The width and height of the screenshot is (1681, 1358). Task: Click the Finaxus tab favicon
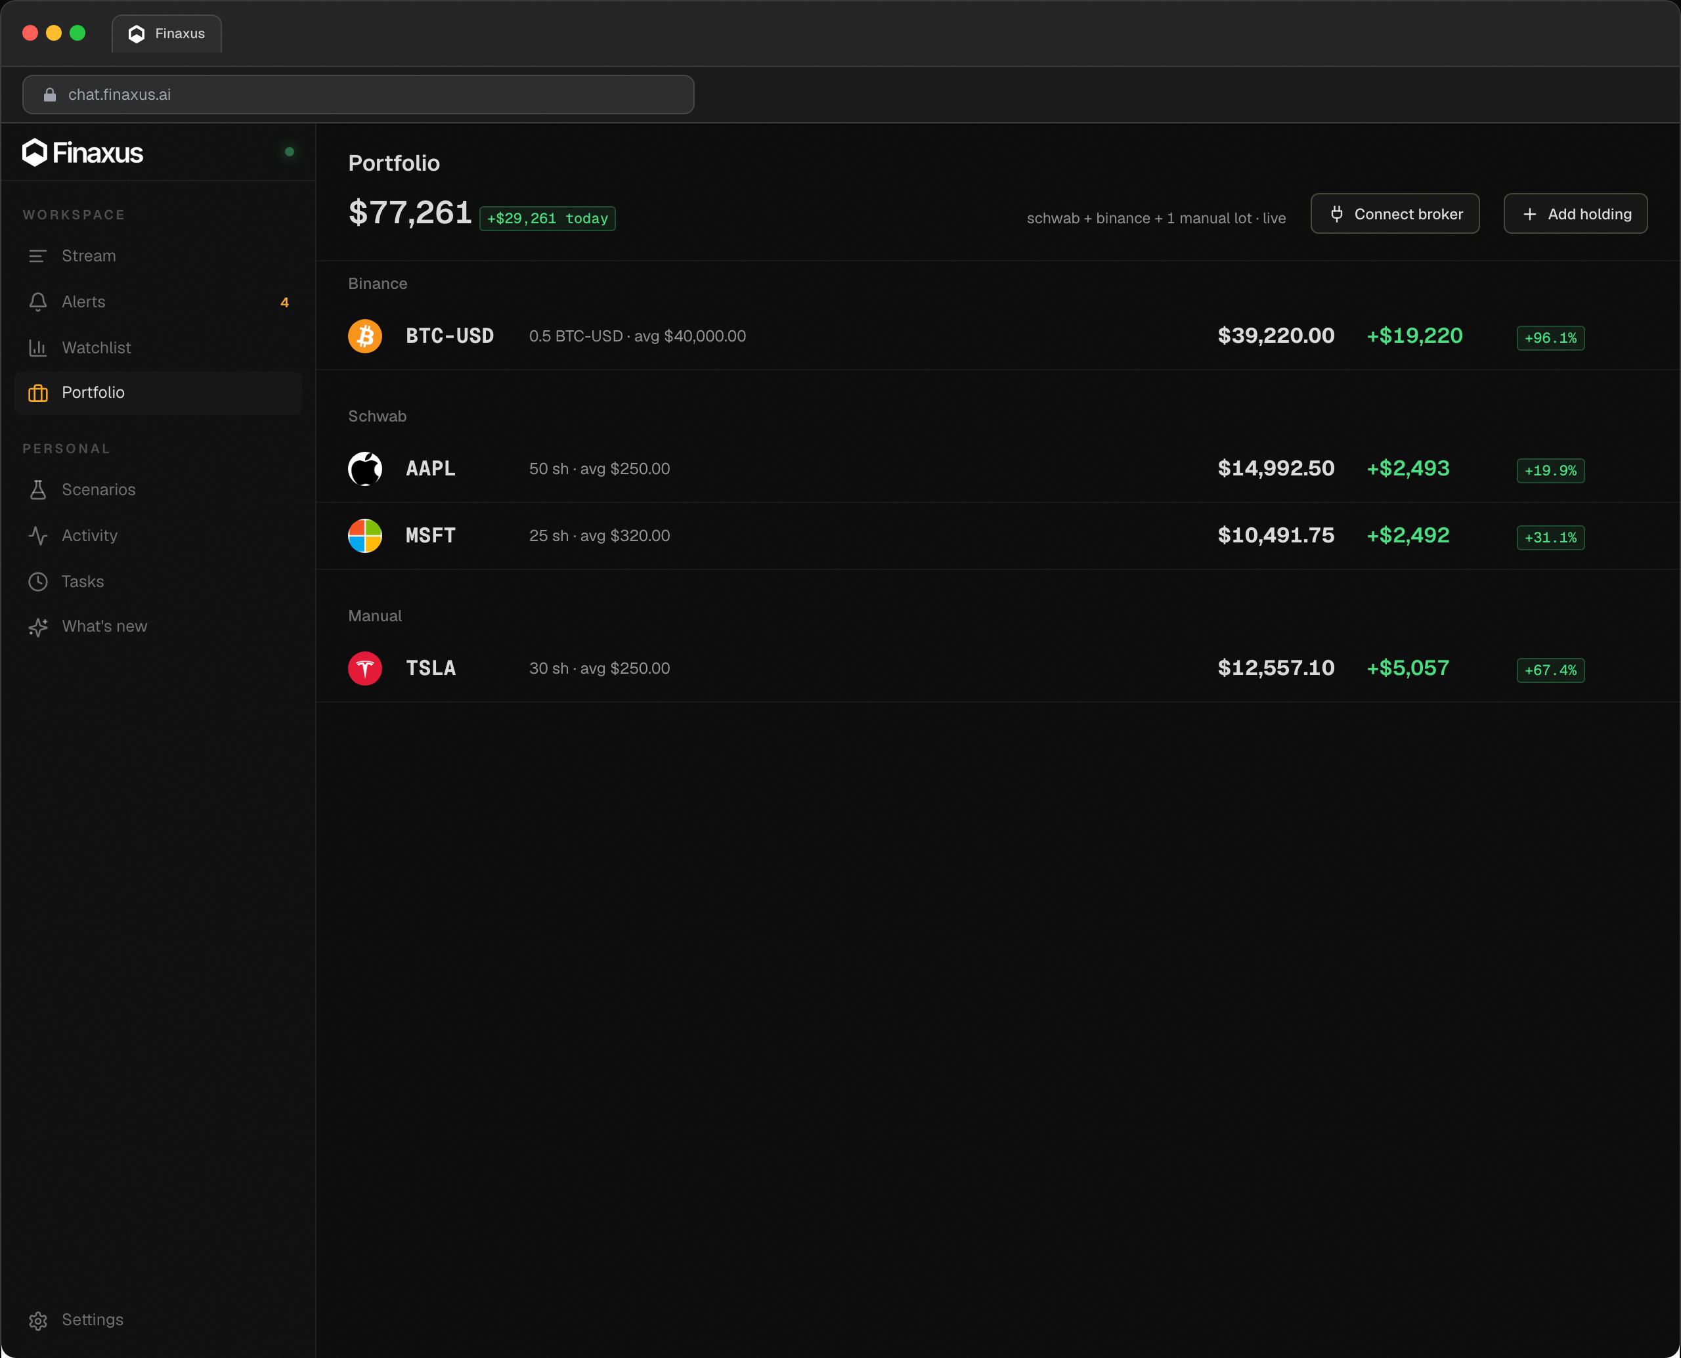click(x=137, y=33)
